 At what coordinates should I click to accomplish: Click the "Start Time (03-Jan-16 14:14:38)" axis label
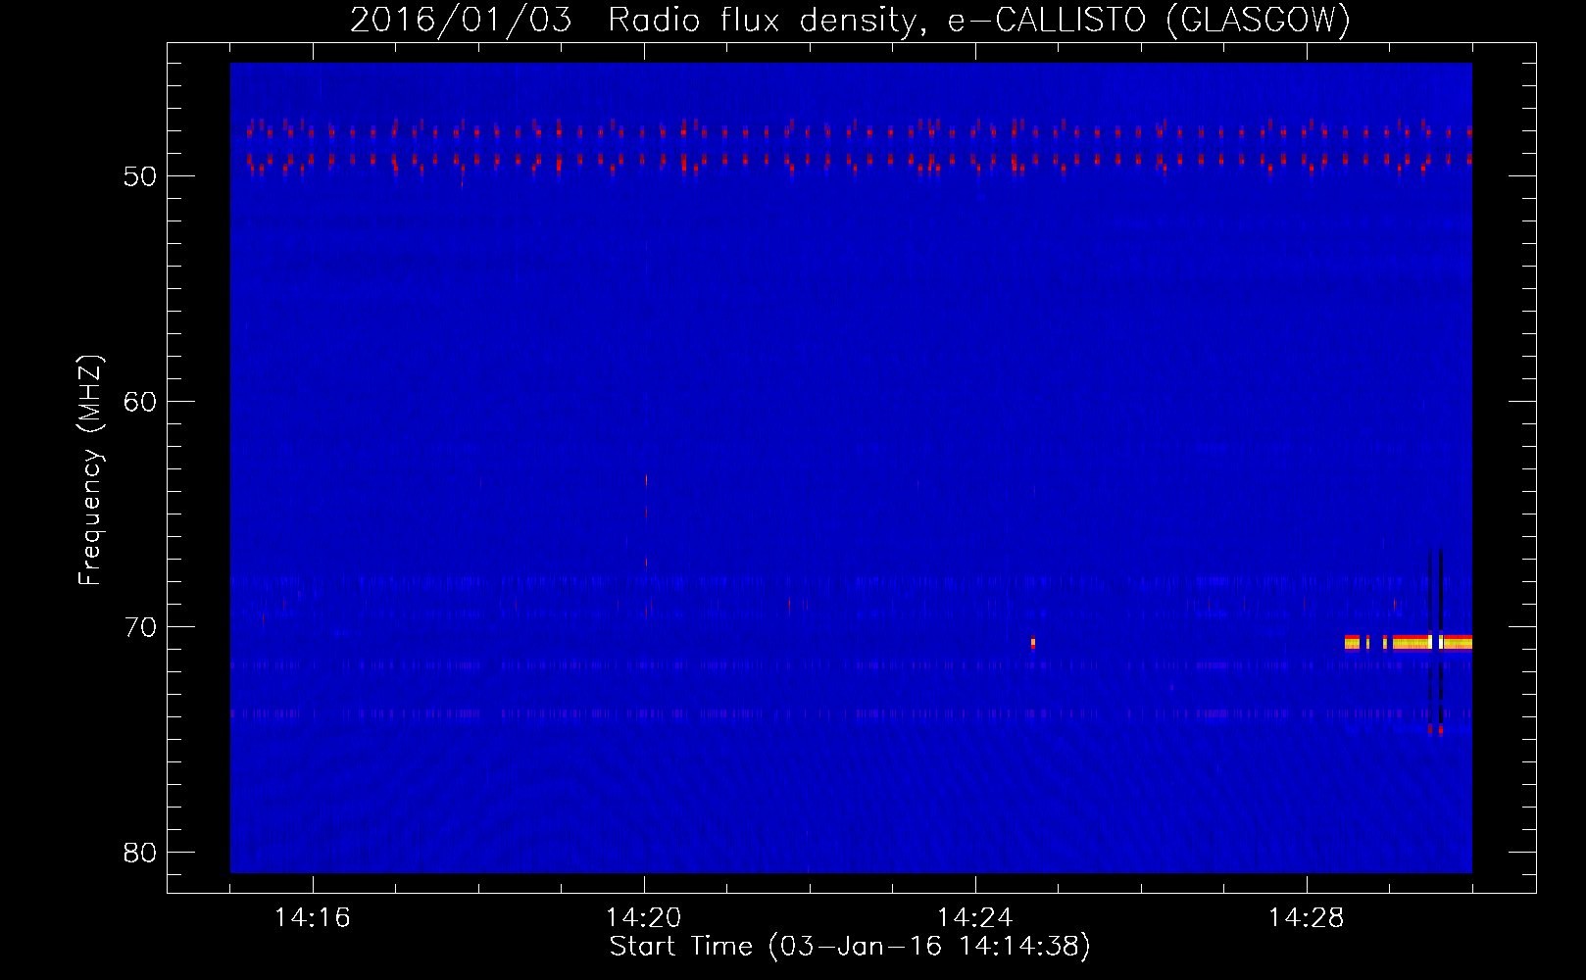point(850,947)
